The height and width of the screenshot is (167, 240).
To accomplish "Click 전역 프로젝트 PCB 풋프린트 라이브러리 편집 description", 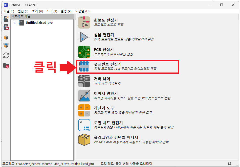I will pyautogui.click(x=125, y=69).
